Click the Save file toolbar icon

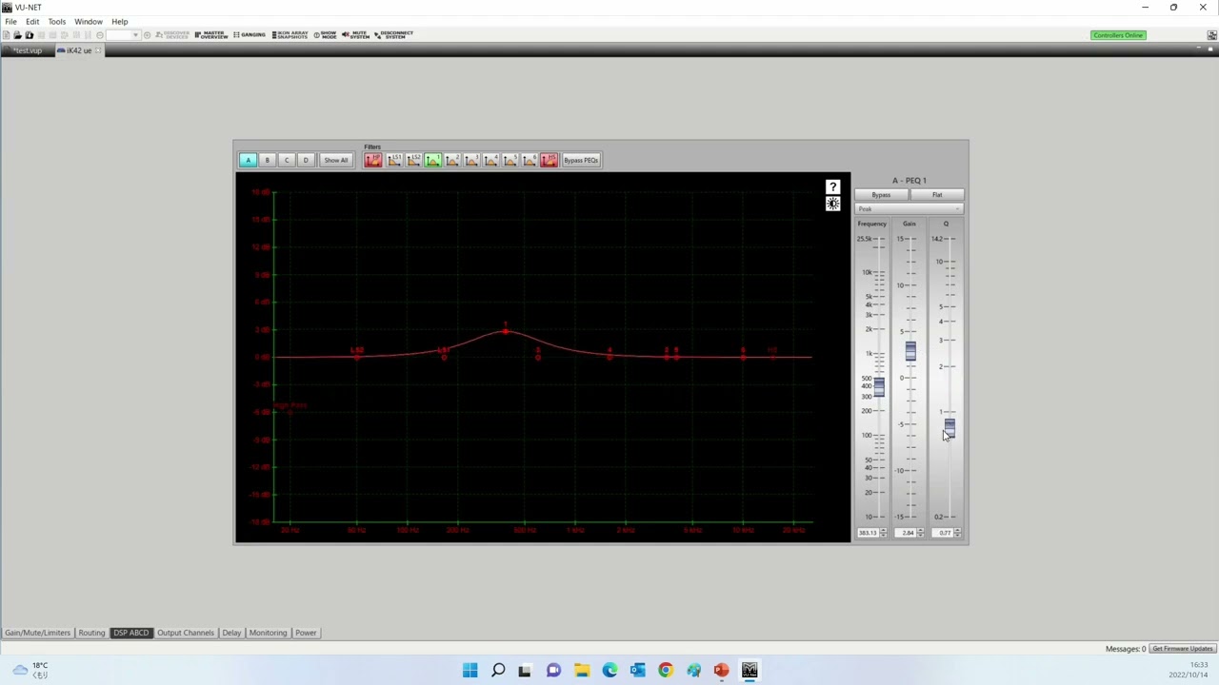click(29, 35)
